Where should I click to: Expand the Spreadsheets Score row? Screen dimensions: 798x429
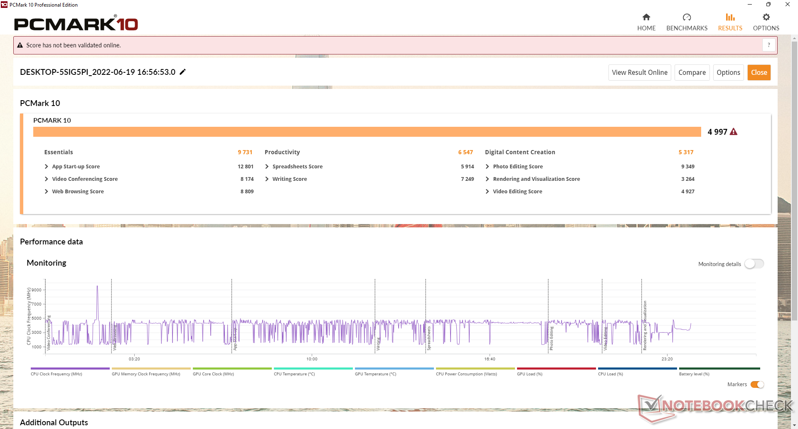[267, 167]
